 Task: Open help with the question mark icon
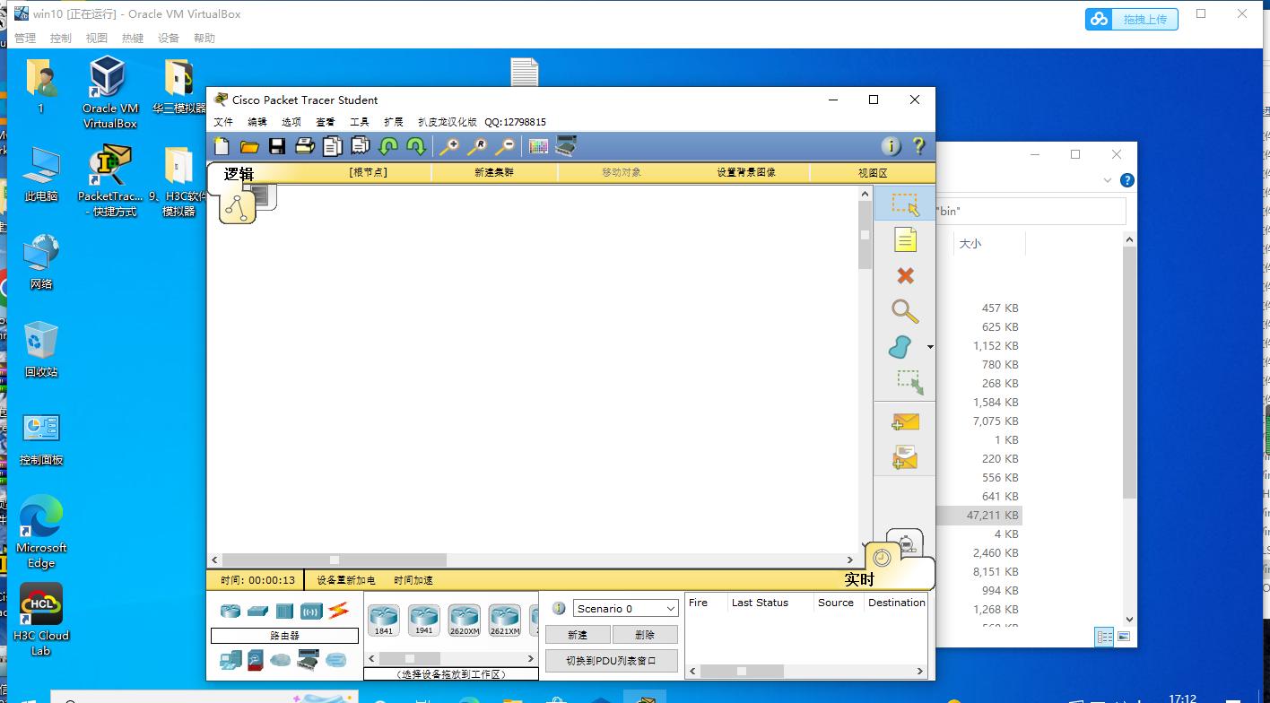918,146
